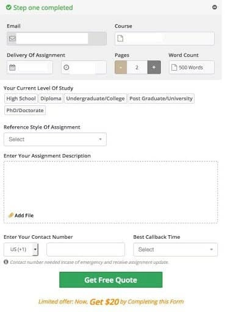Choose Undergraduate/College study level
The image size is (225, 312).
click(x=96, y=99)
